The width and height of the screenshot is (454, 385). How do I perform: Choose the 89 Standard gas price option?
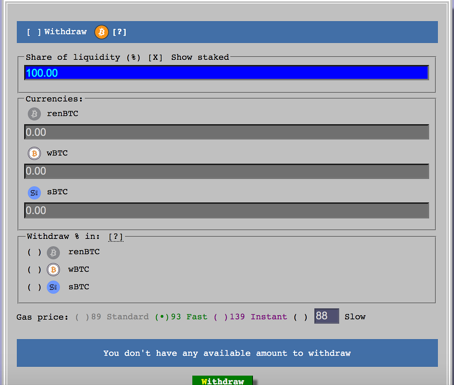[x=112, y=317]
